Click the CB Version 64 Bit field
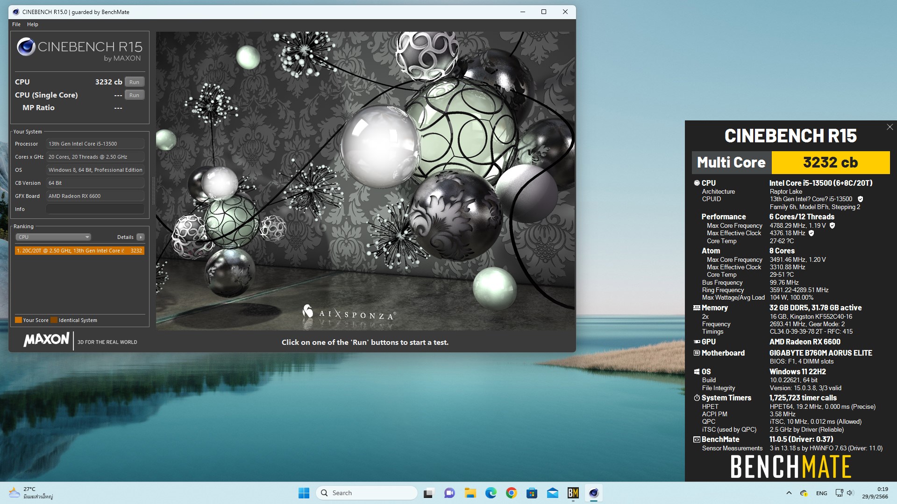The width and height of the screenshot is (897, 504). [95, 183]
